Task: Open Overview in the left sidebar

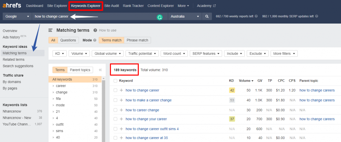Action: 10,31
